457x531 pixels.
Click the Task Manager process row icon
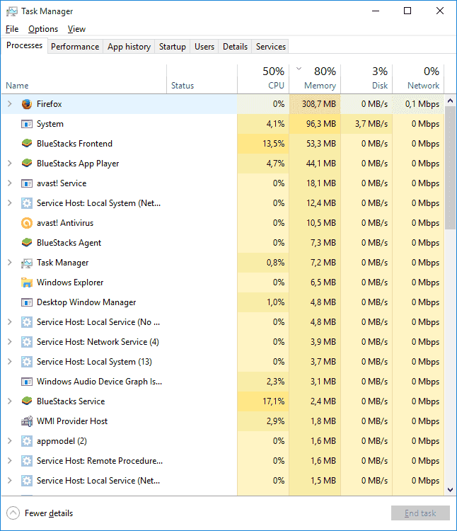coord(27,263)
